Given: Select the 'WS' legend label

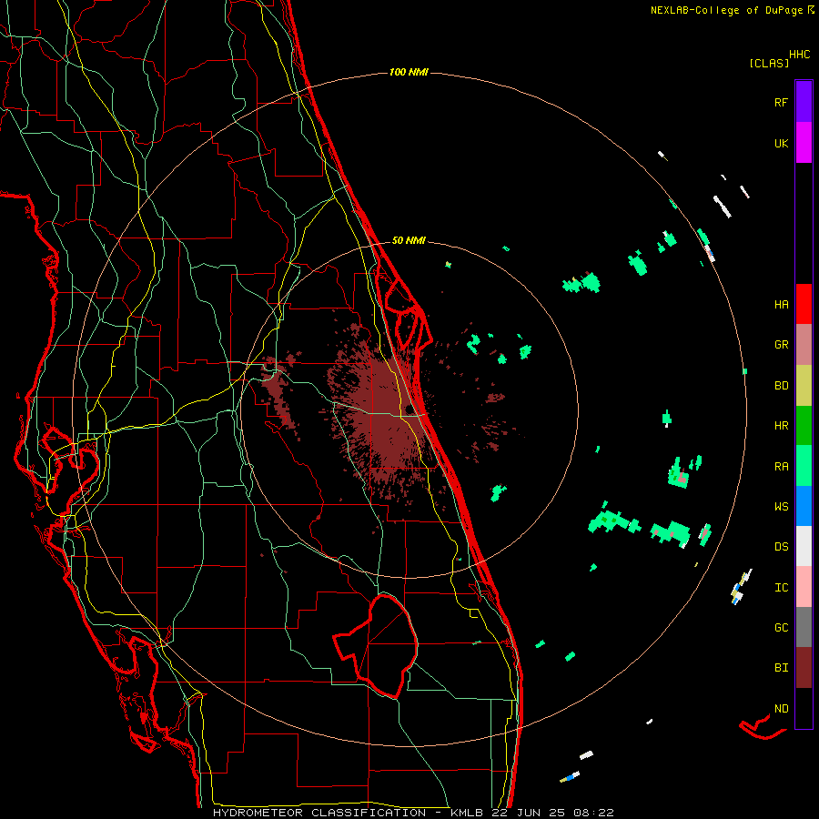Looking at the screenshot, I should click(781, 507).
